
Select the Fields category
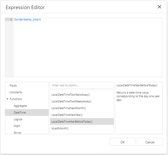(x=27, y=86)
